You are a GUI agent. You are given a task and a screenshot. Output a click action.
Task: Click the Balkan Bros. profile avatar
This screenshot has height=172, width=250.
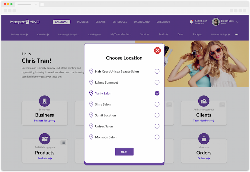pos(216,22)
